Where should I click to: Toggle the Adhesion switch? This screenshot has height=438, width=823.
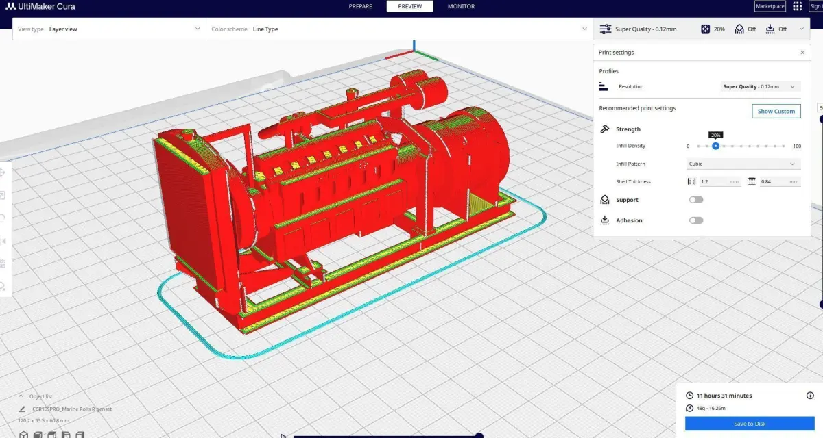click(696, 220)
